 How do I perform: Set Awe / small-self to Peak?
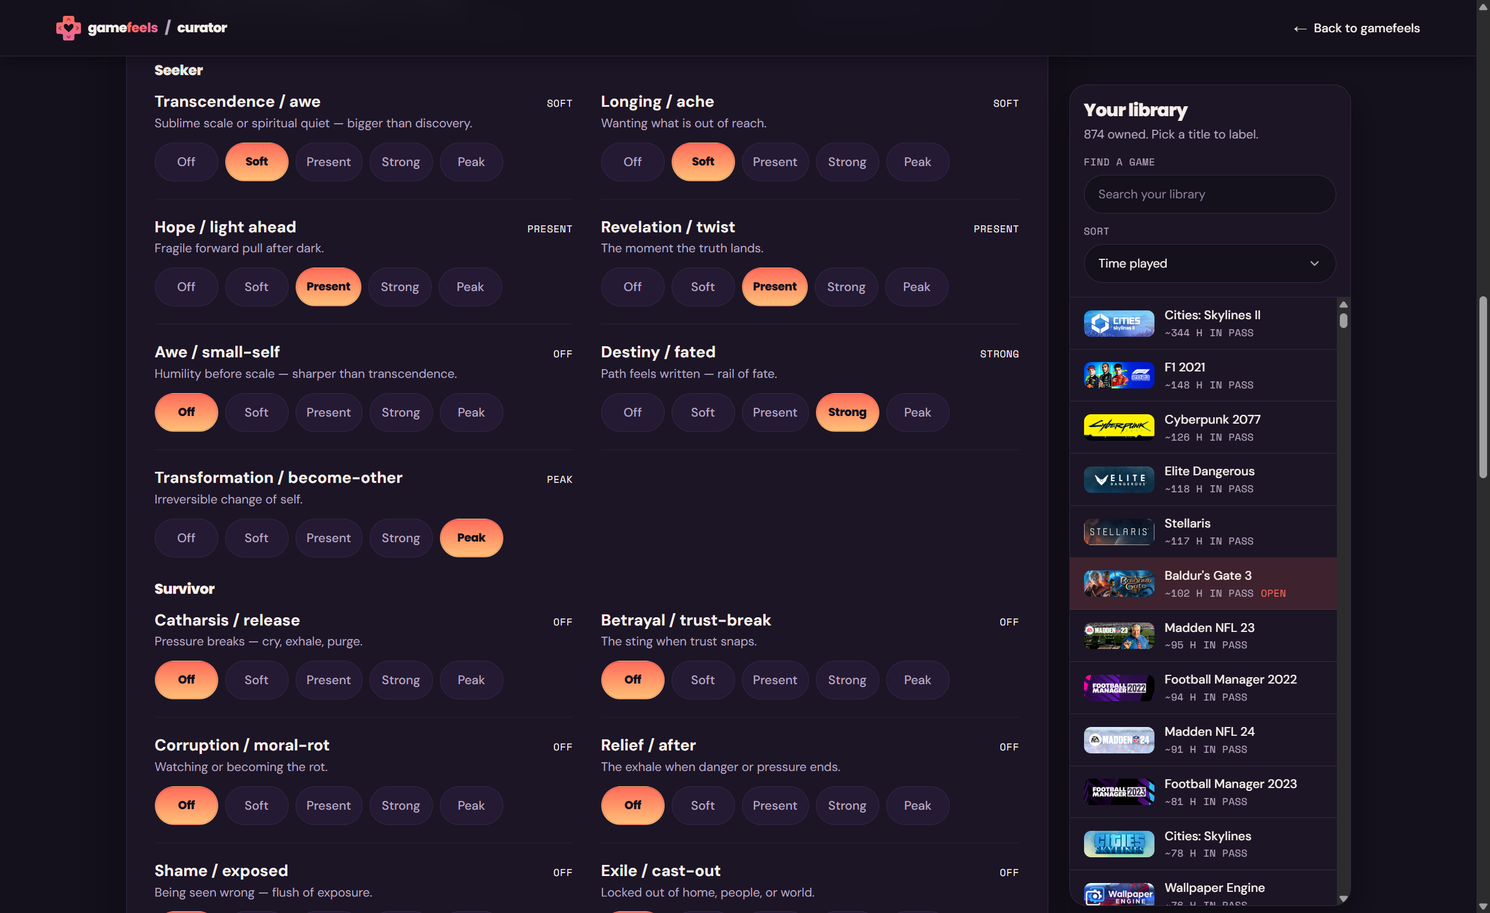click(471, 412)
